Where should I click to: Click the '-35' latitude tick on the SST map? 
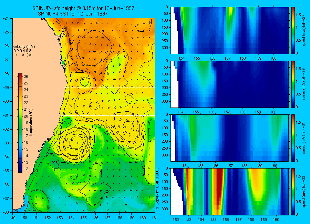tap(6, 171)
